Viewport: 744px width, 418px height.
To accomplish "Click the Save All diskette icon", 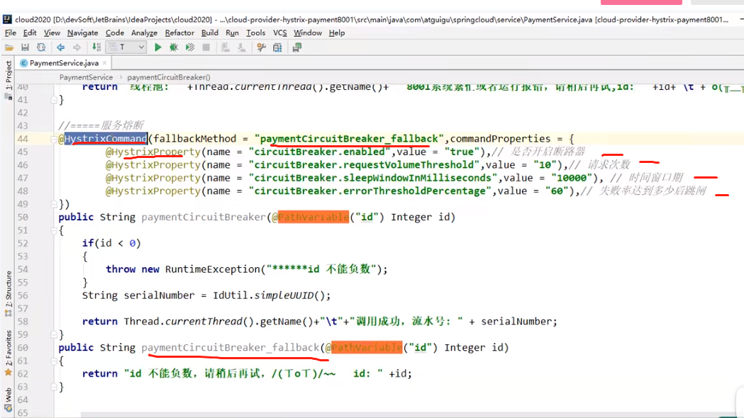I will (25, 47).
